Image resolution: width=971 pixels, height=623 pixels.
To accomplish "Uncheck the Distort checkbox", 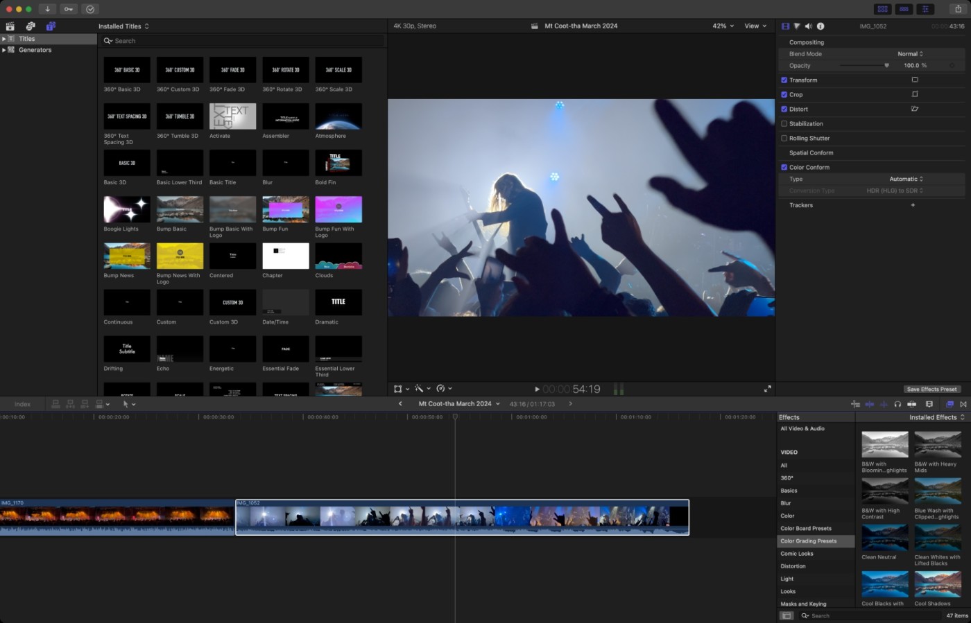I will [x=784, y=109].
